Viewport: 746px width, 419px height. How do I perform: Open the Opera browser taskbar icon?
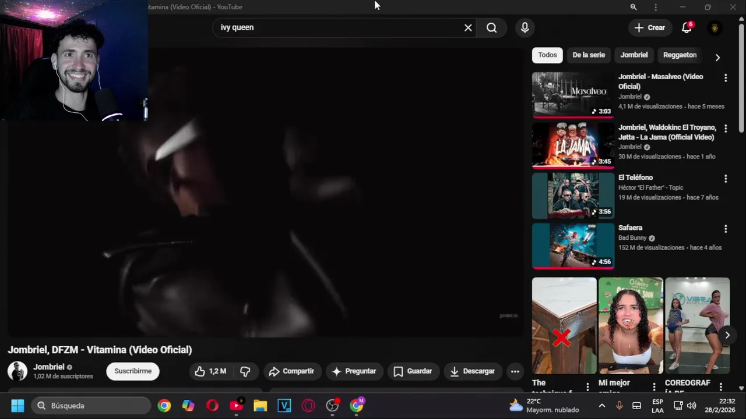[212, 406]
